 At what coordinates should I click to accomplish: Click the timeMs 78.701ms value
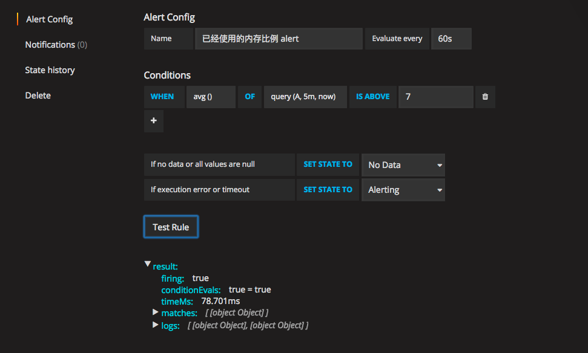coord(220,302)
